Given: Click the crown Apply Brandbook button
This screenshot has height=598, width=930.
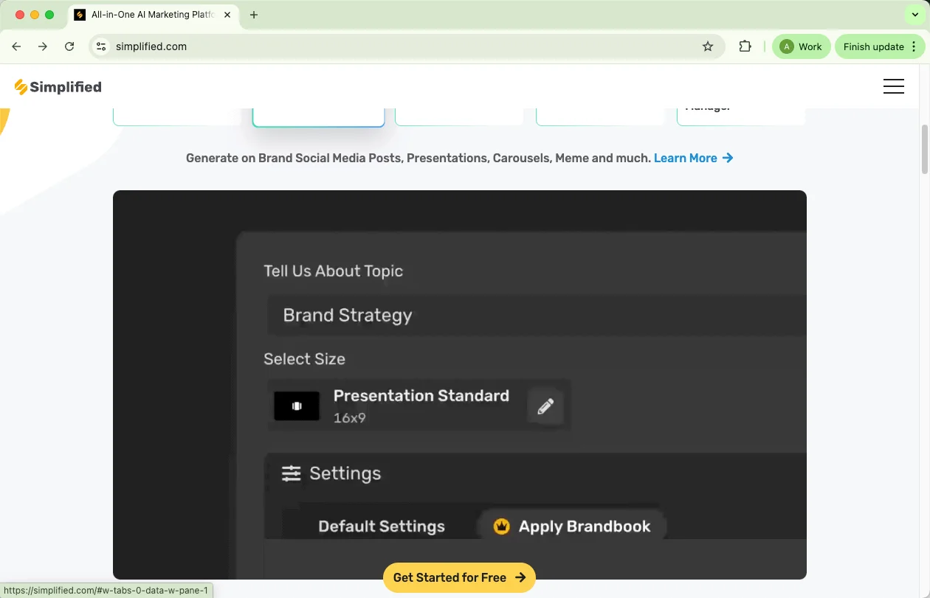Looking at the screenshot, I should coord(572,526).
